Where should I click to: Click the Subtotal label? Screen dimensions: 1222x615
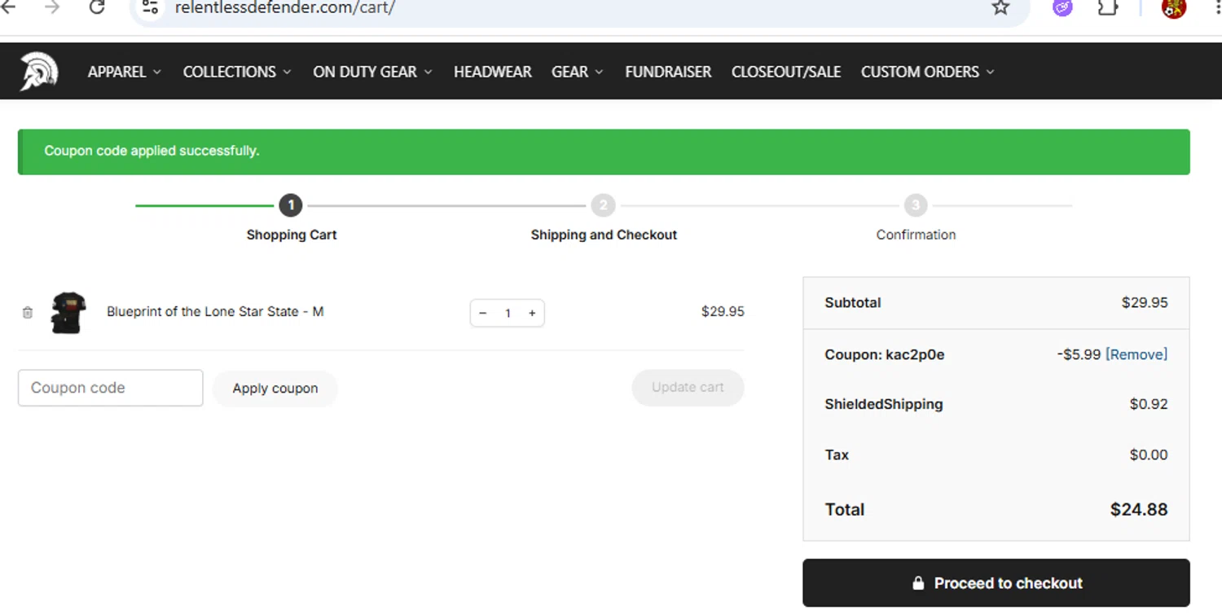point(853,302)
